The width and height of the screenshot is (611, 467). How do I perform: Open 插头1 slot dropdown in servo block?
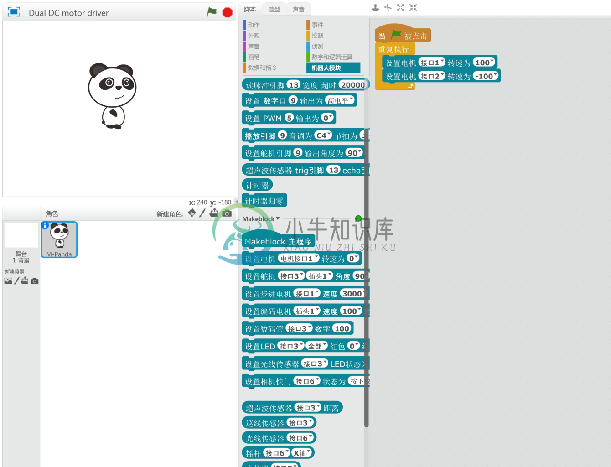pyautogui.click(x=320, y=276)
